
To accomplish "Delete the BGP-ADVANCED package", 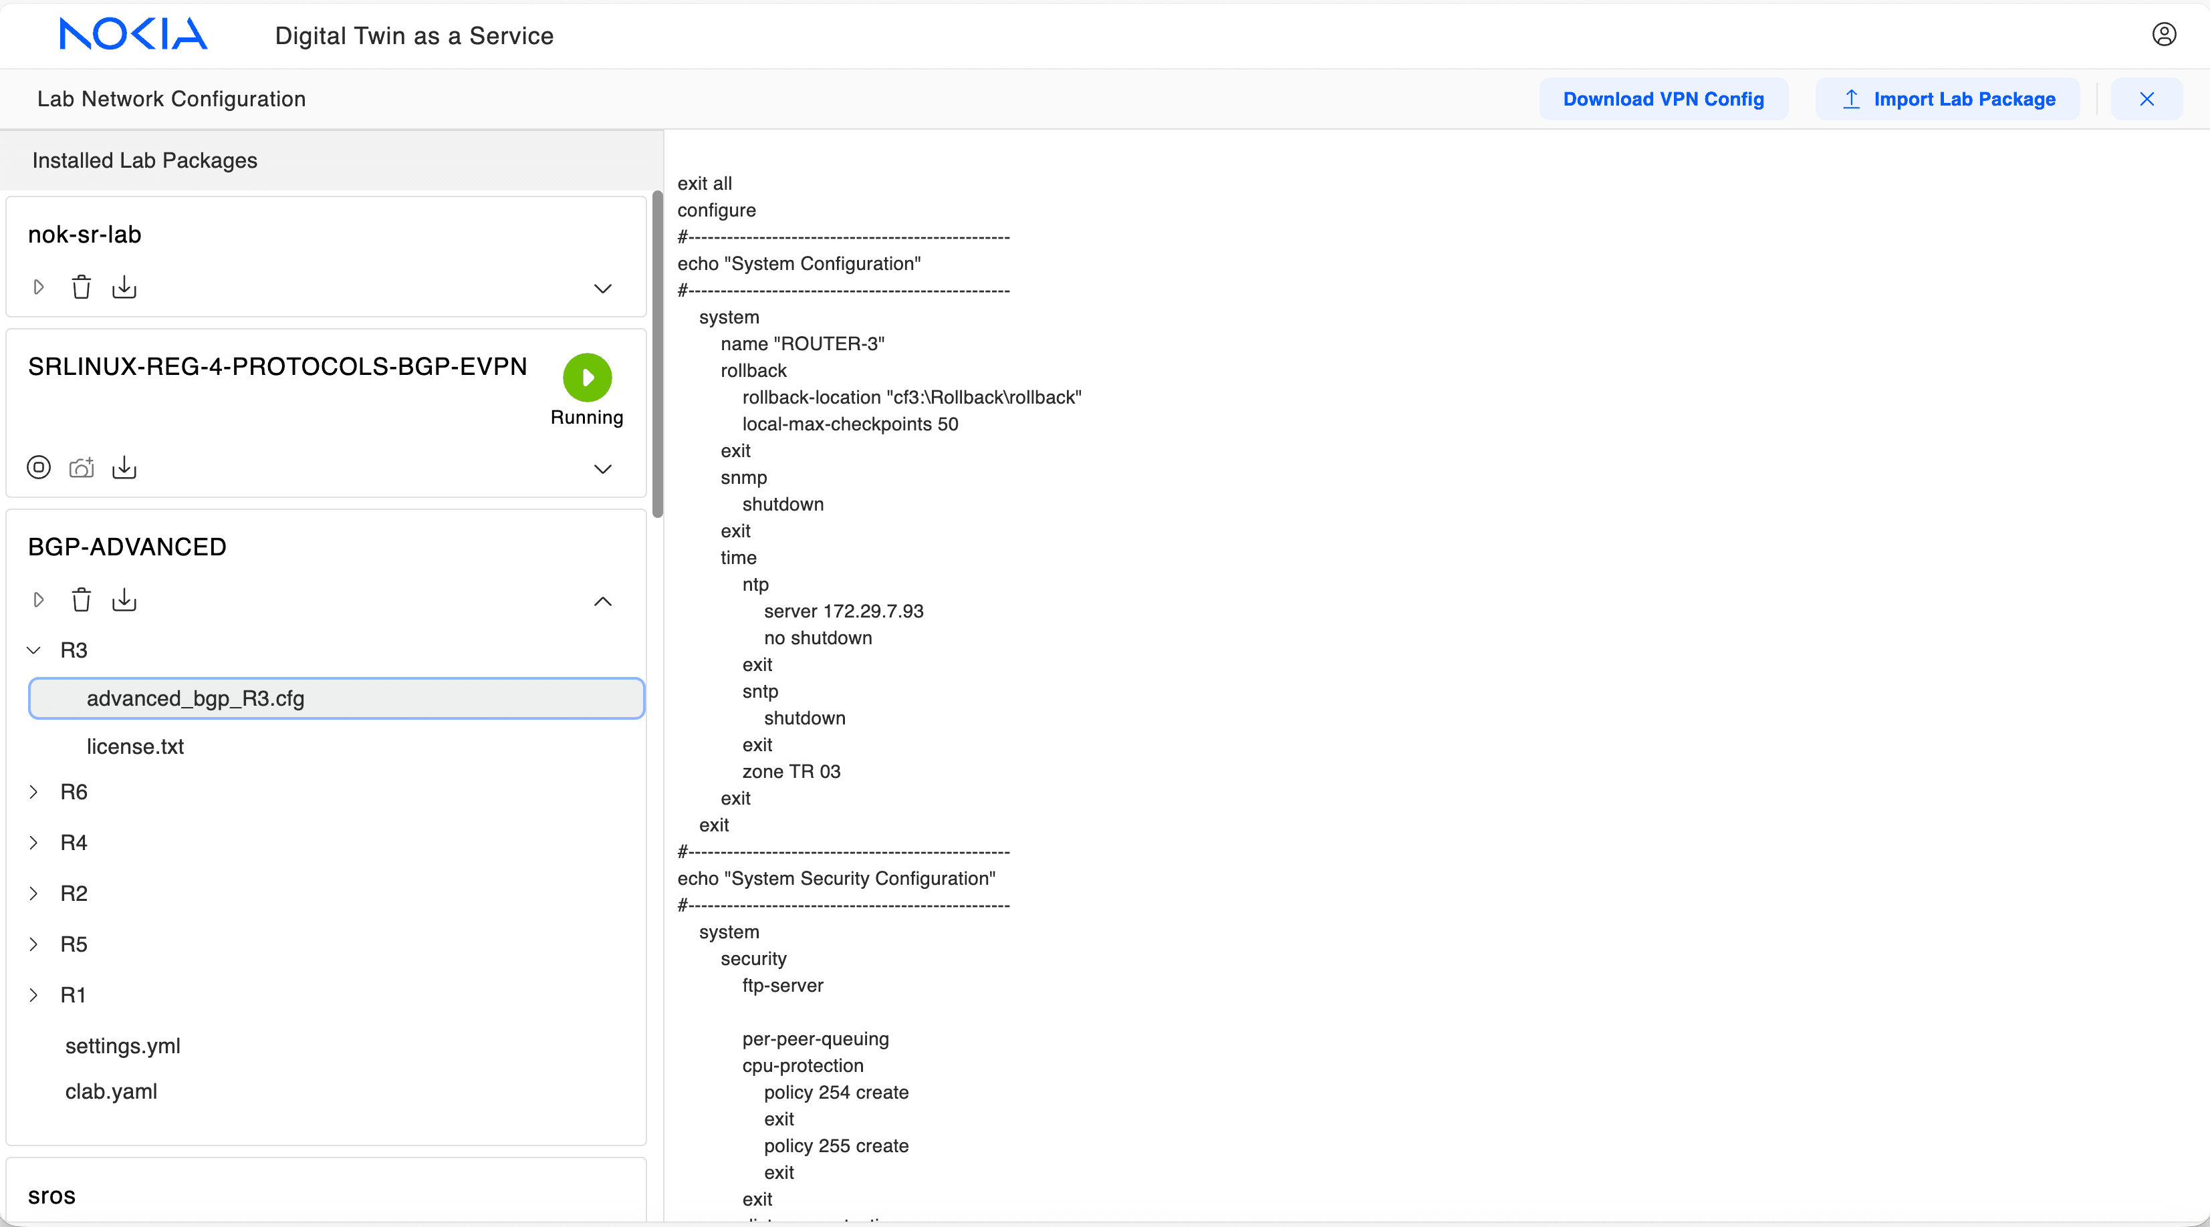I will tap(82, 600).
